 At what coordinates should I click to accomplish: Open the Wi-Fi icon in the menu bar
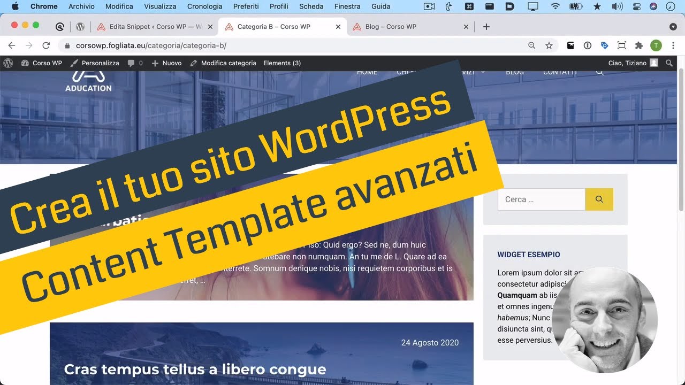coord(555,6)
